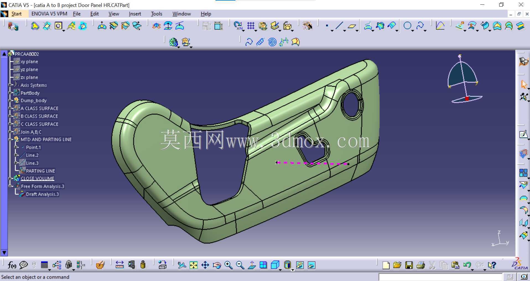Open the ENOVIA V5 VPM menu
530x281 pixels.
(49, 14)
